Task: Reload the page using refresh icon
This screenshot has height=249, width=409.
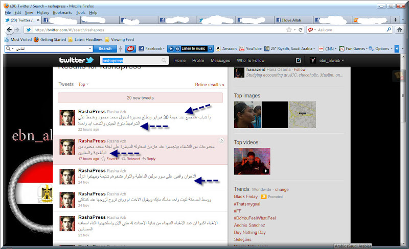Action: pos(300,30)
